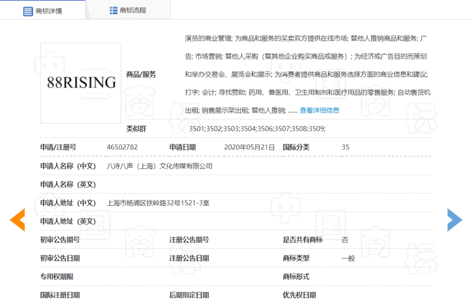Switch to the 商标流程 tab
471x302 pixels.
(x=128, y=10)
